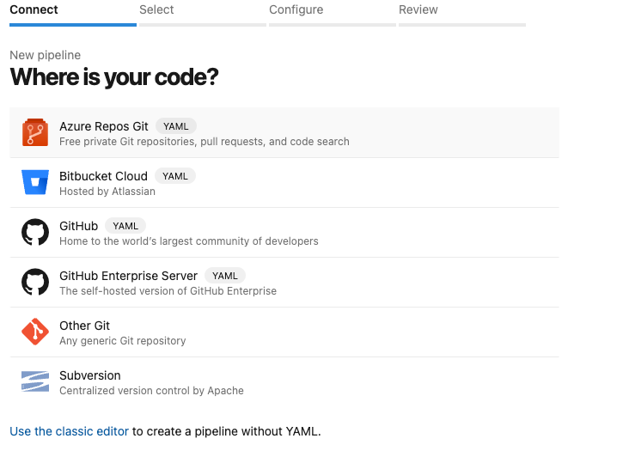Click 'Home to the world's largest community' text
Screen dimensions: 629x463
point(189,241)
